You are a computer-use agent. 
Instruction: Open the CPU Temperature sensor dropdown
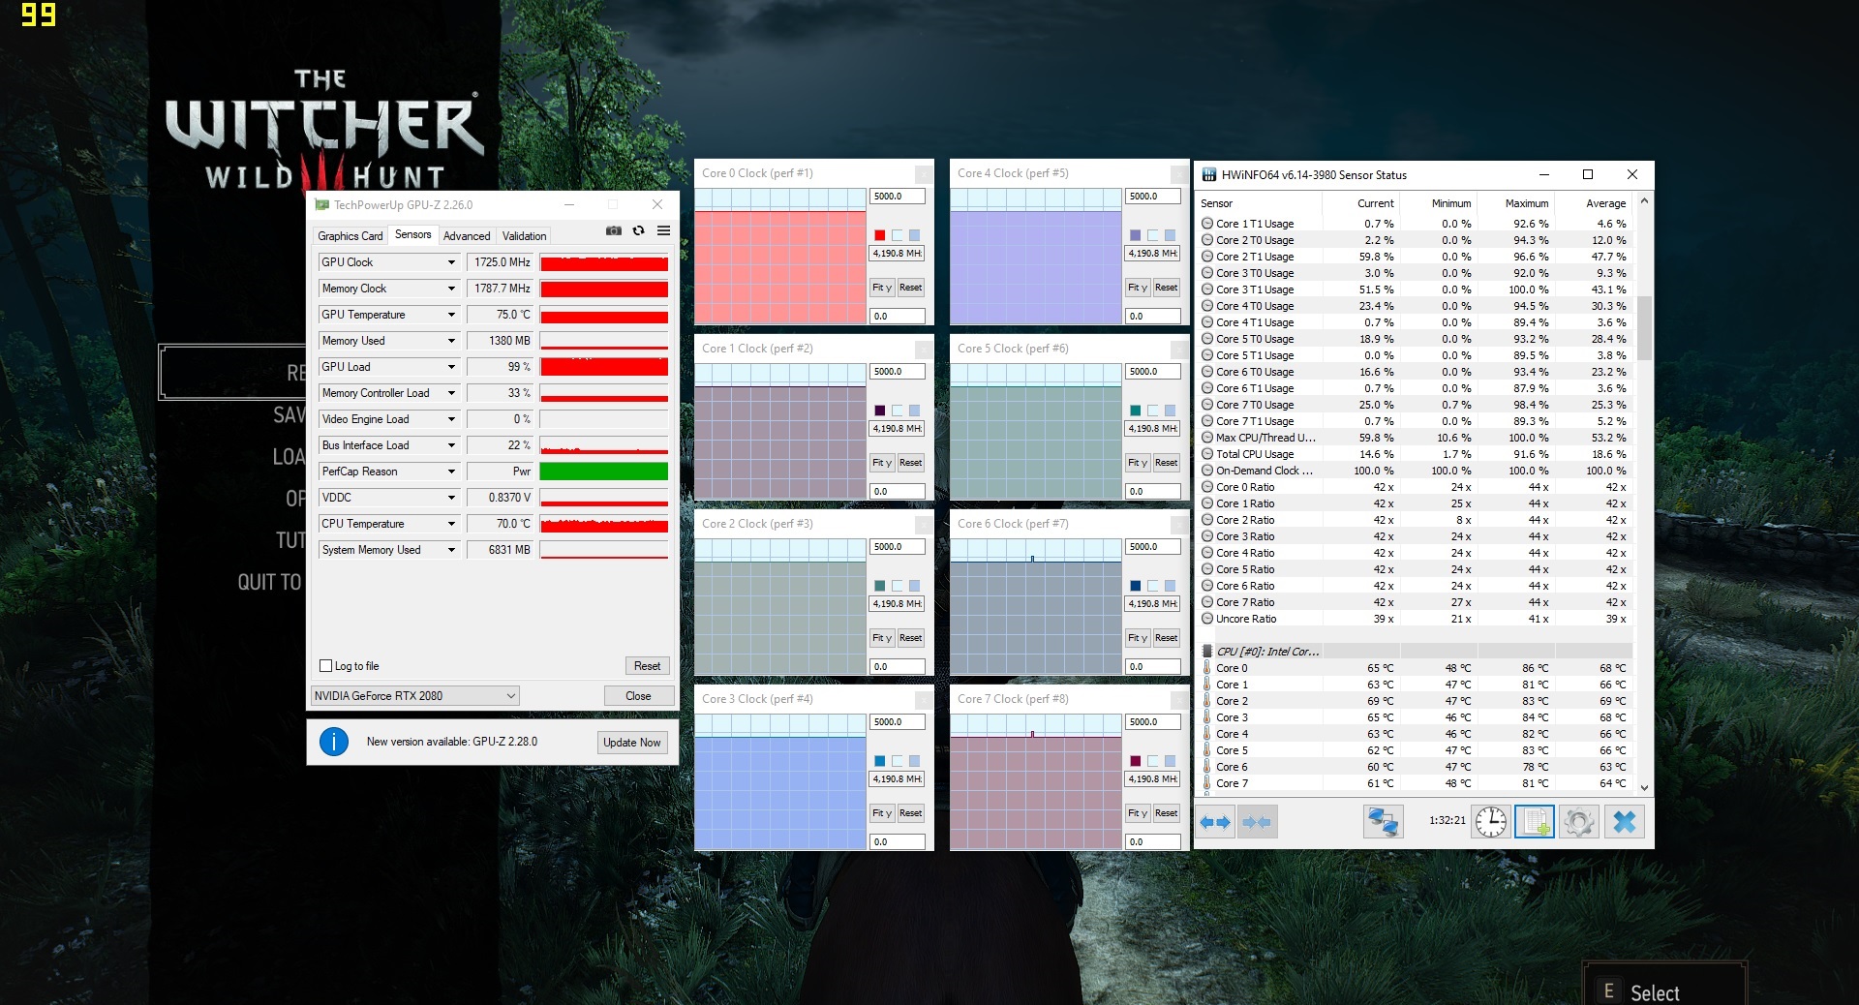[x=451, y=524]
